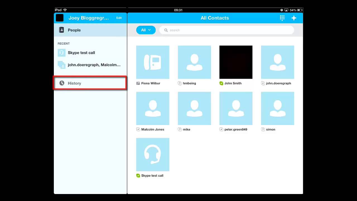Image resolution: width=357 pixels, height=201 pixels.
Task: Click Fiona Wilbur phone status icon
Action: (x=138, y=83)
